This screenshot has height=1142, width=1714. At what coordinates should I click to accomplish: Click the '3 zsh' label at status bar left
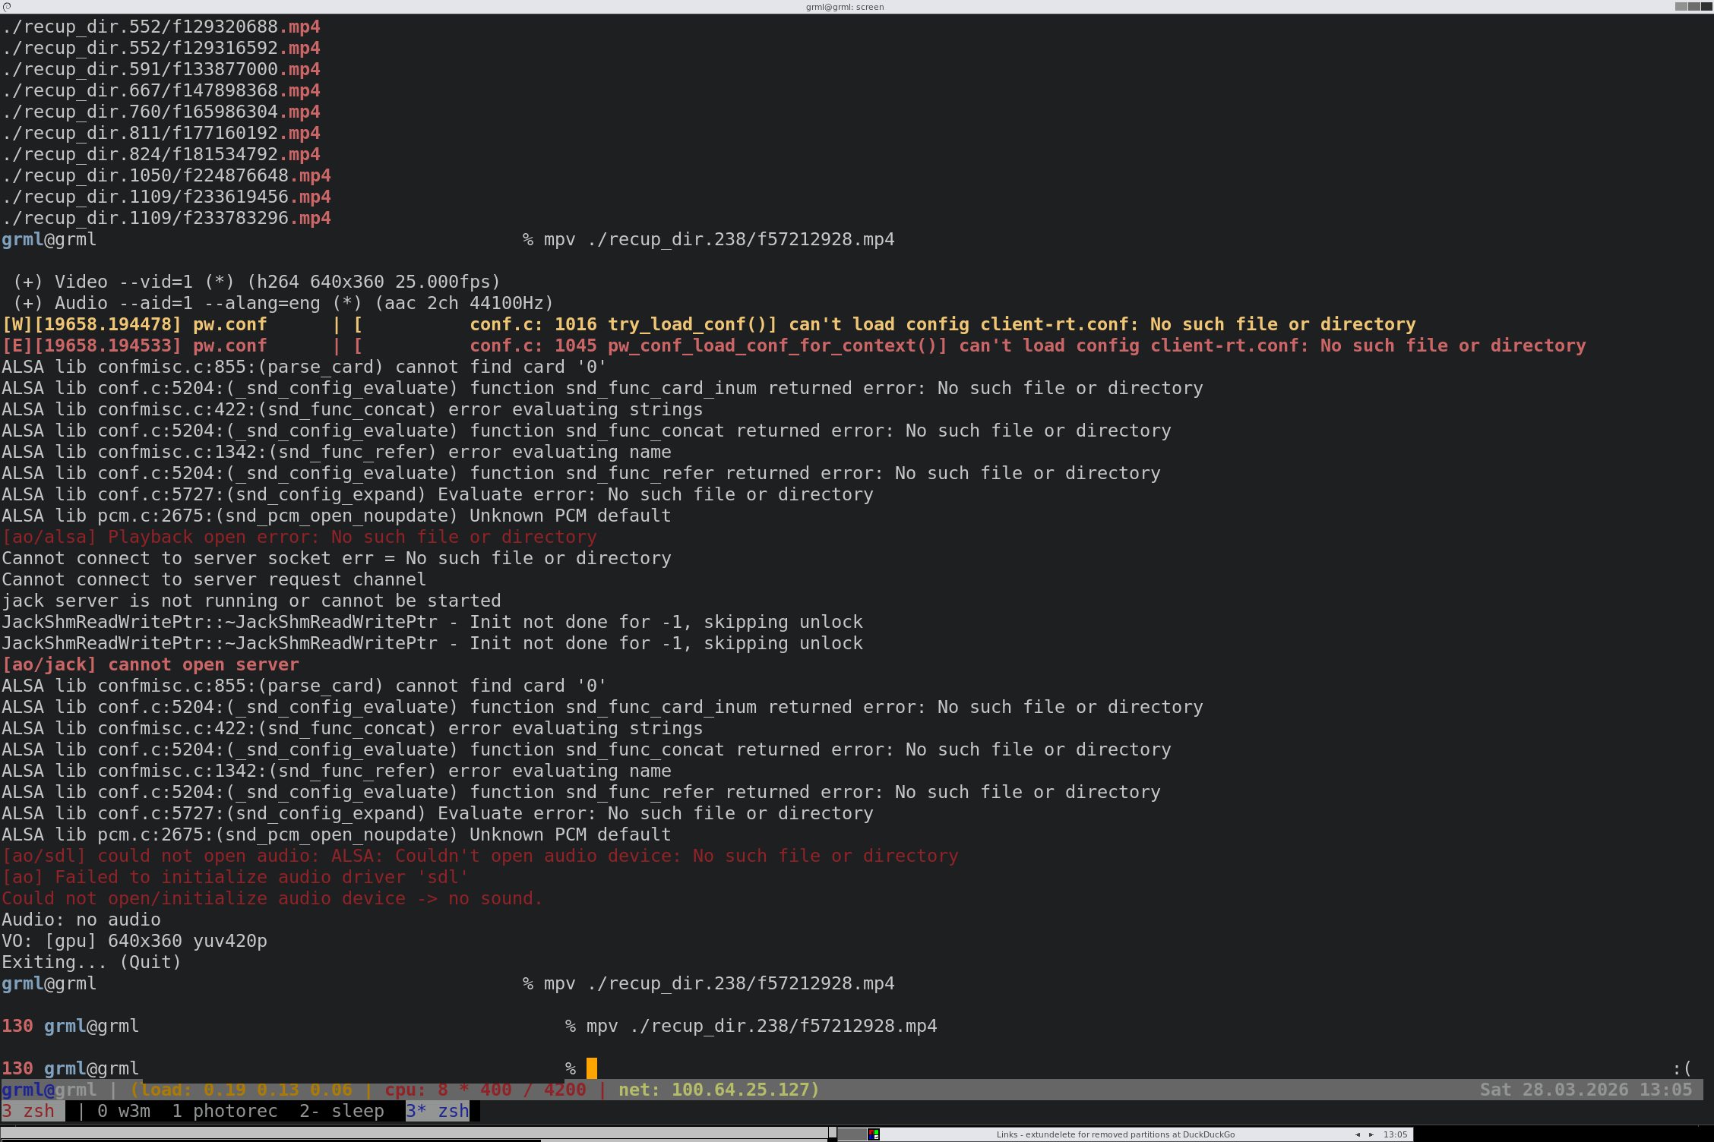29,1111
